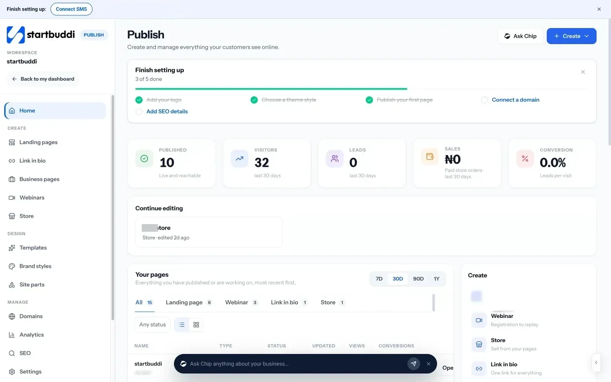Click the Analytics bar chart icon
The width and height of the screenshot is (611, 382).
click(x=12, y=335)
